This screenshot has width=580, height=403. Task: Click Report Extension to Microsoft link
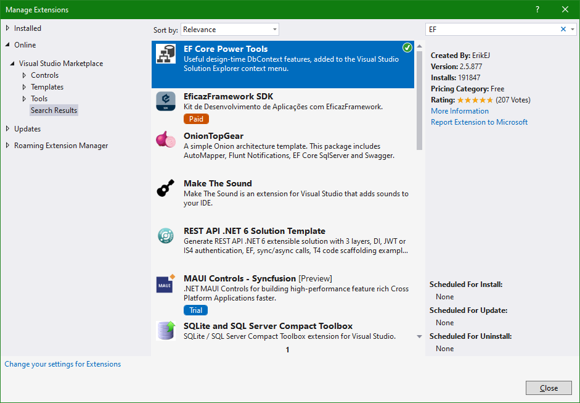480,122
